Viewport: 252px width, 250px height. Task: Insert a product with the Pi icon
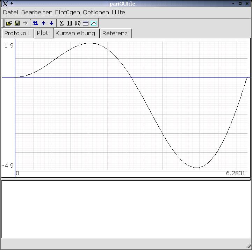(69, 23)
